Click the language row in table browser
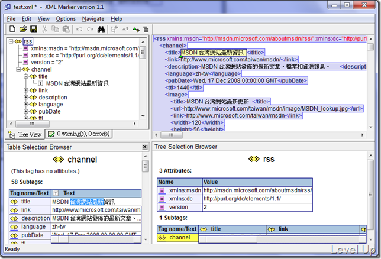 [x=75, y=226]
